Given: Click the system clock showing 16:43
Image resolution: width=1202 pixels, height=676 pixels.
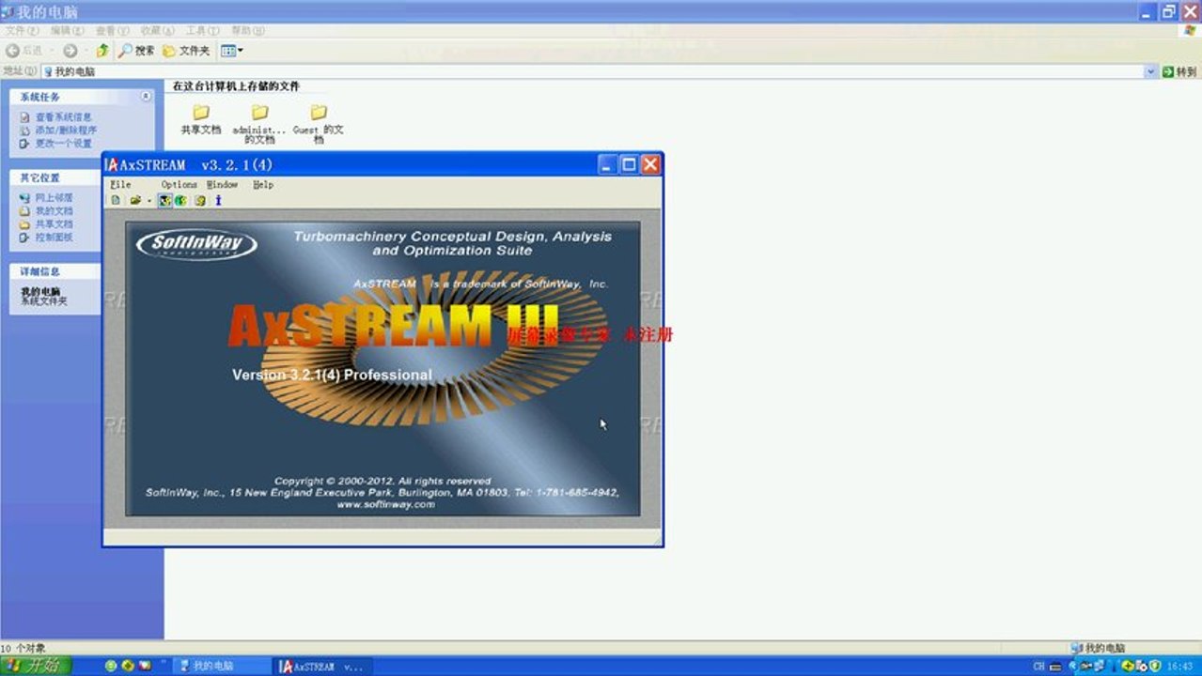Looking at the screenshot, I should [1179, 667].
